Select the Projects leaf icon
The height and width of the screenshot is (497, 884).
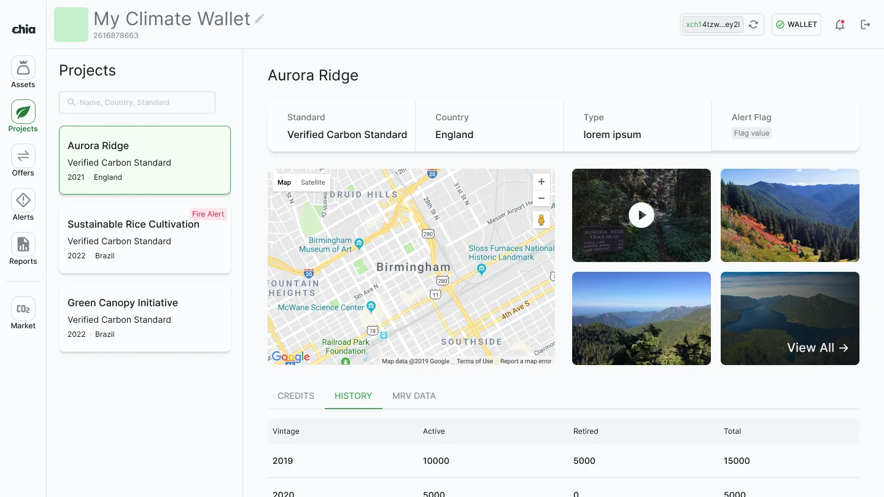coord(23,112)
